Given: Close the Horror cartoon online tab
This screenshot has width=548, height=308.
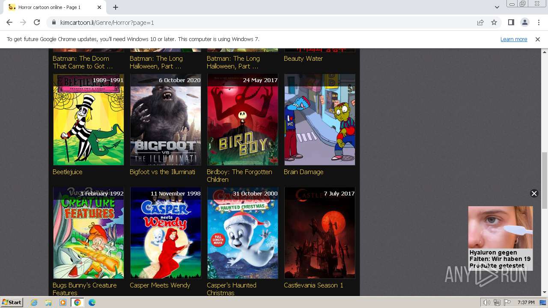Looking at the screenshot, I should (99, 7).
